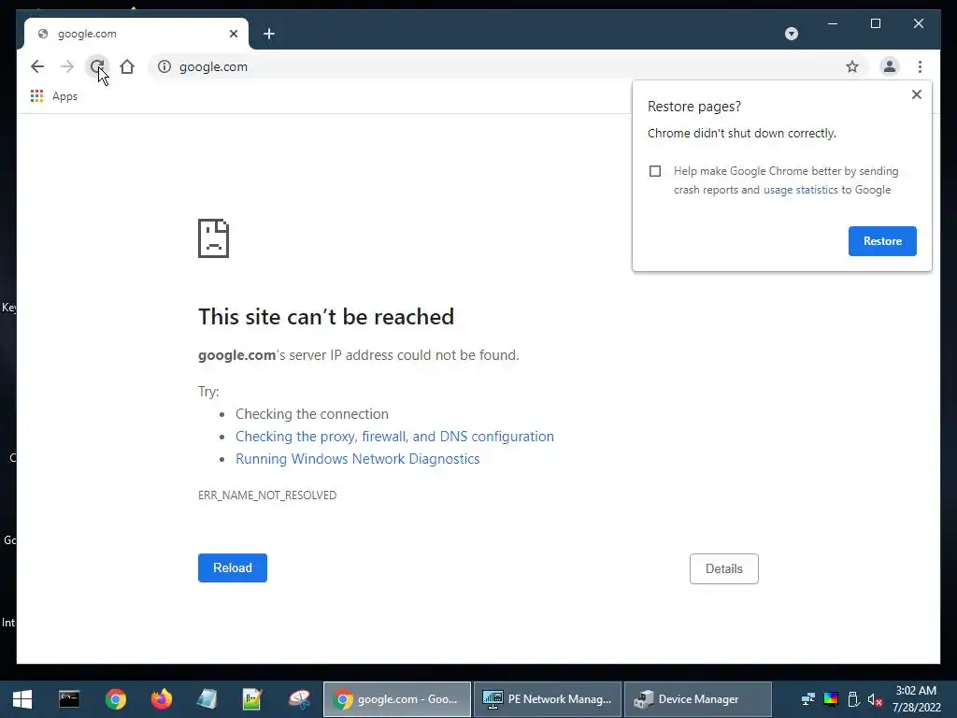Maximize the Chrome window
957x718 pixels.
click(x=875, y=23)
